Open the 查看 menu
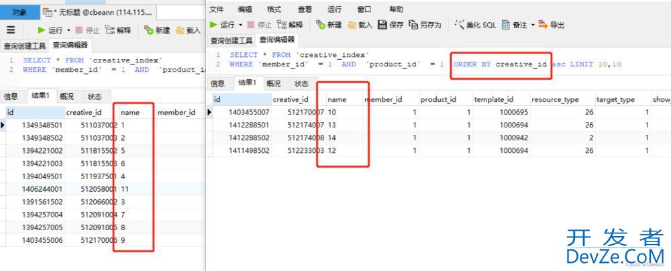 pos(304,9)
